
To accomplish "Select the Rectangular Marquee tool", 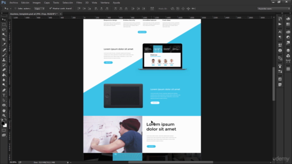I will click(4, 25).
